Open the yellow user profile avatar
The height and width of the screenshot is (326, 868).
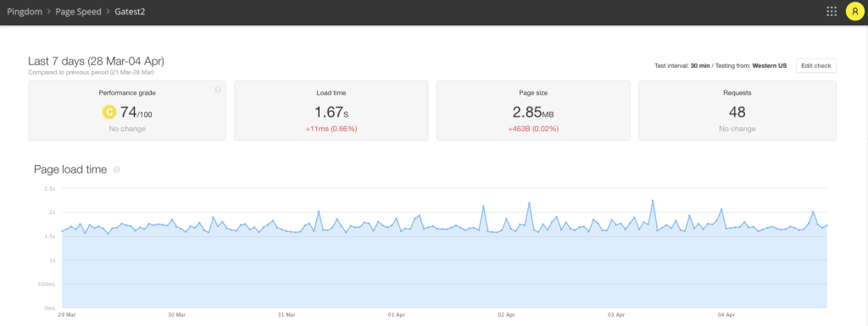(x=854, y=11)
